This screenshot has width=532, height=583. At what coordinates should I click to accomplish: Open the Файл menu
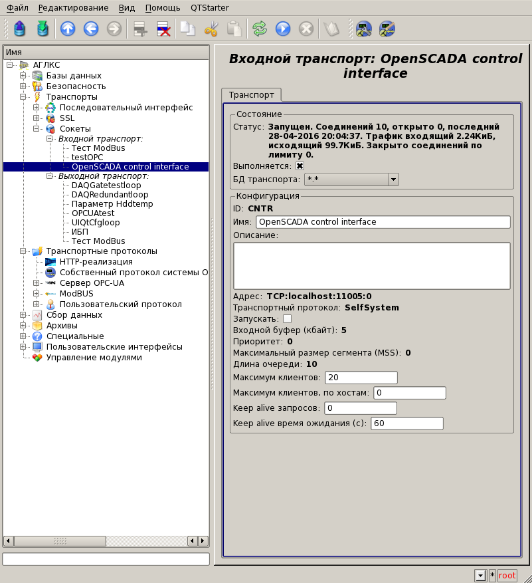click(17, 8)
